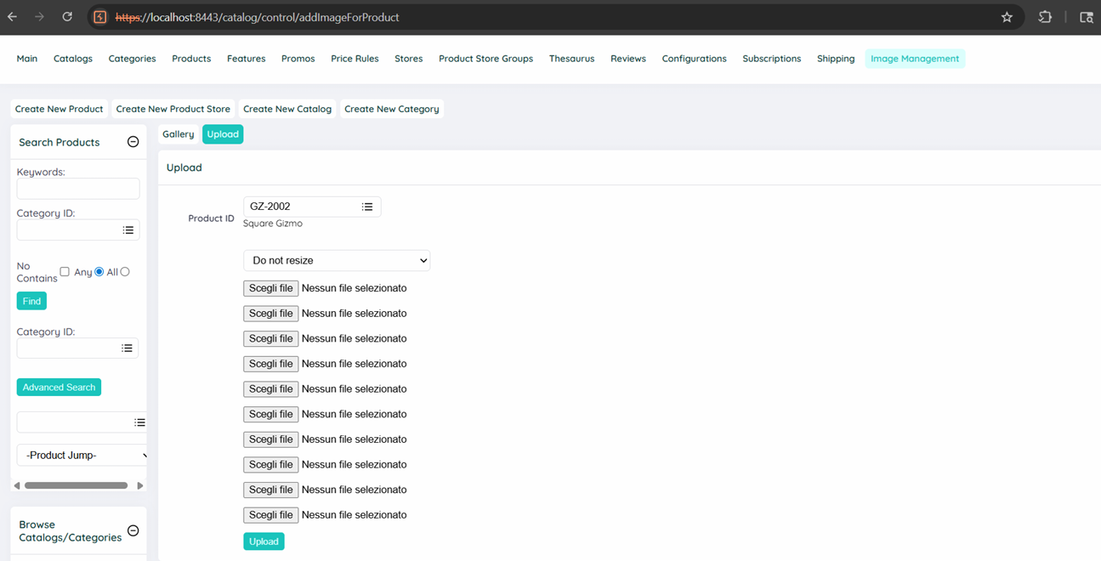Open the Product Store Groups menu item
Image resolution: width=1101 pixels, height=561 pixels.
tap(485, 59)
